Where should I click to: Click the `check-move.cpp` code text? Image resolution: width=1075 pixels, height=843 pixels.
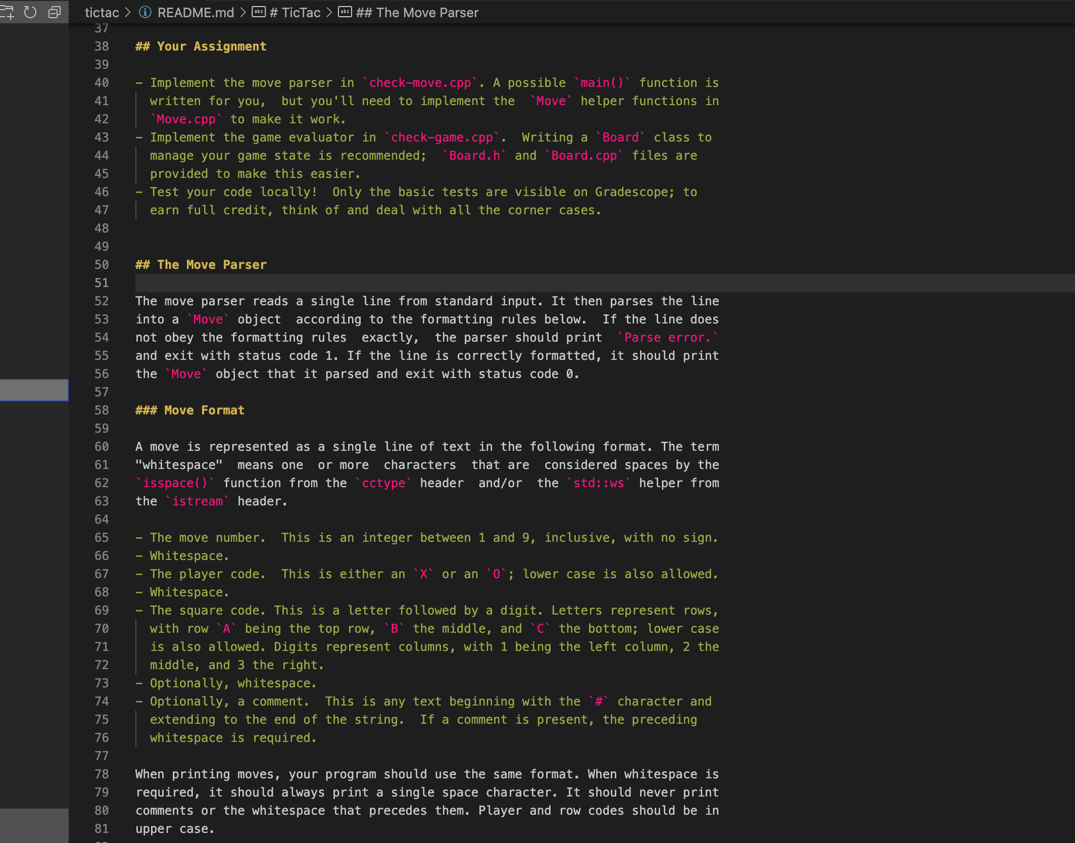[420, 83]
